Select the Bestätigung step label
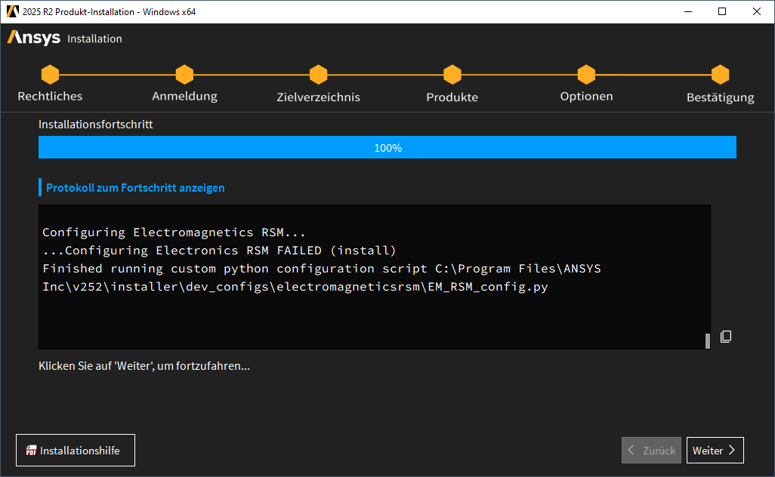 click(x=720, y=98)
